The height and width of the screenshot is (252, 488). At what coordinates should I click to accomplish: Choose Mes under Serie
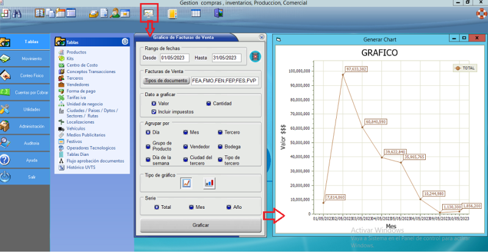pyautogui.click(x=192, y=207)
